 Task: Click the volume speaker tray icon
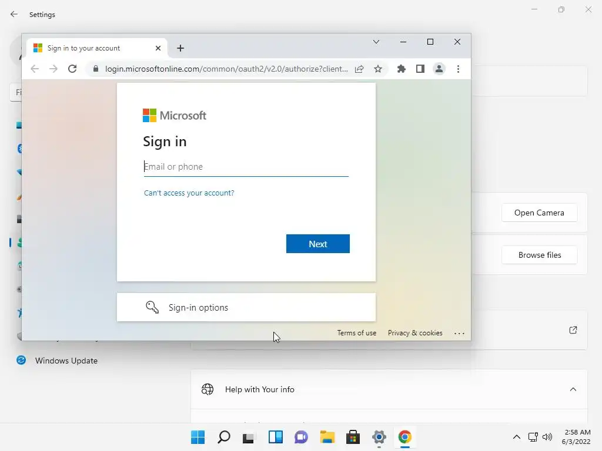coord(547,437)
